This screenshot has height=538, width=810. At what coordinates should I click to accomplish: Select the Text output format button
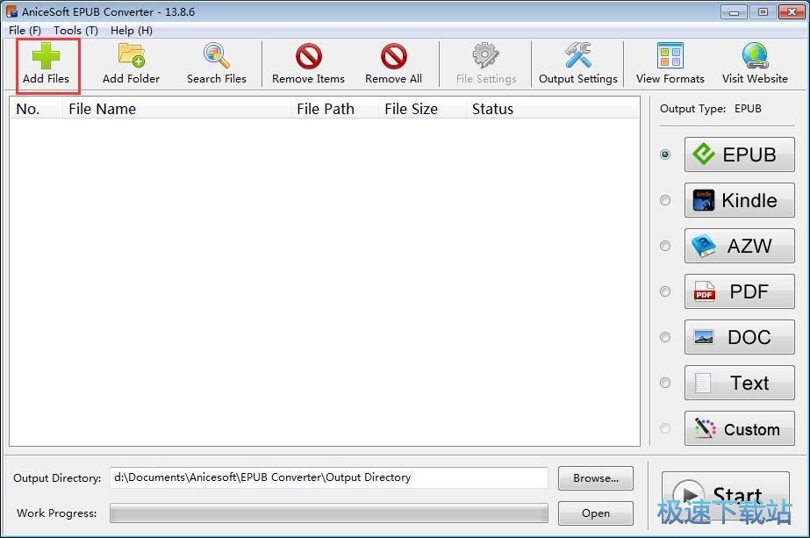click(739, 383)
